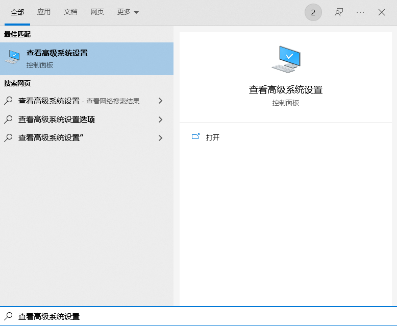The height and width of the screenshot is (326, 397).
Task: Open the three-dot options menu
Action: 360,12
